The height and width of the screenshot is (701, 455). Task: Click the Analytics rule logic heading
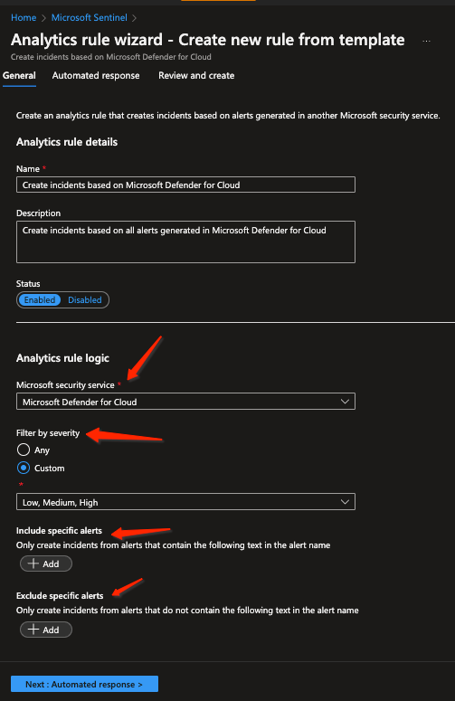tap(62, 358)
